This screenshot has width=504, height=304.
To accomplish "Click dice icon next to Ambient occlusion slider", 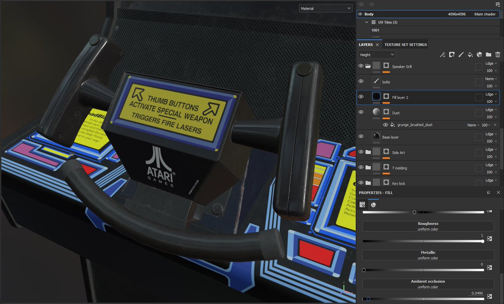I will pyautogui.click(x=489, y=297).
